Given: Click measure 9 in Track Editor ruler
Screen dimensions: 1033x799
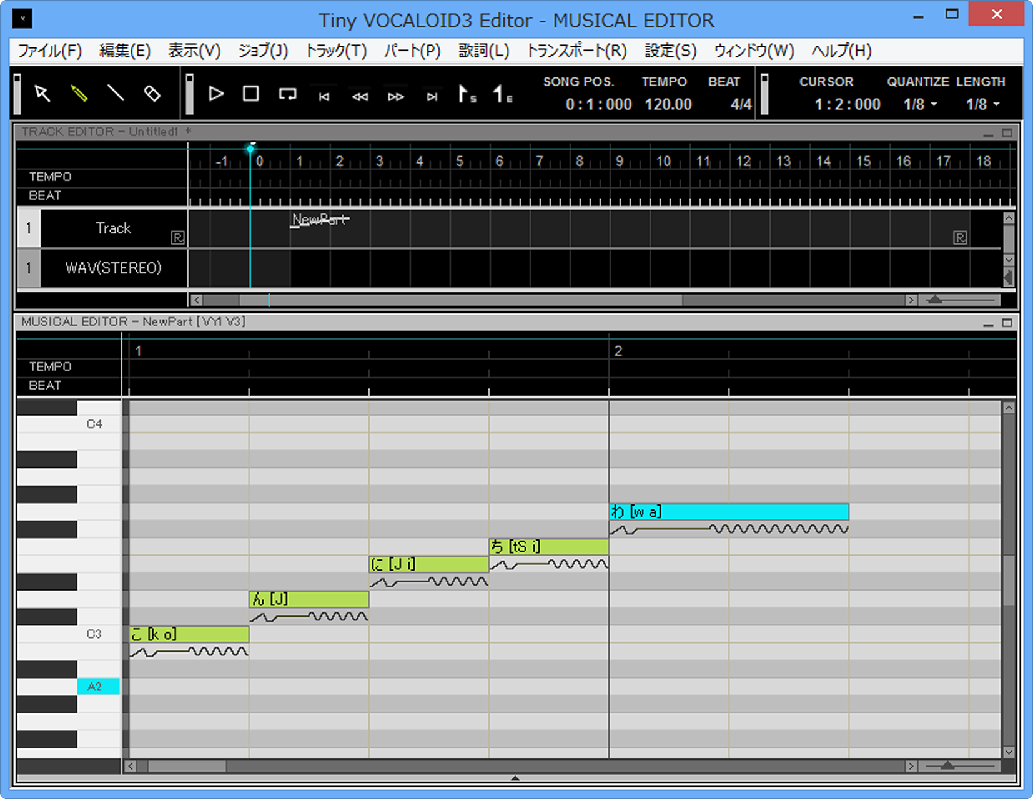Looking at the screenshot, I should pyautogui.click(x=619, y=162).
